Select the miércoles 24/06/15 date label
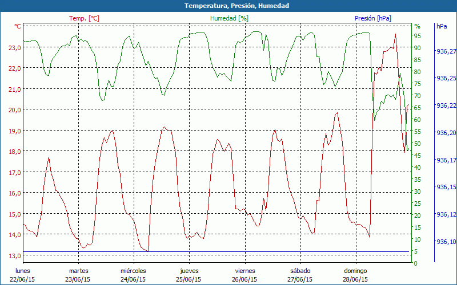The width and height of the screenshot is (457, 285). tap(134, 275)
